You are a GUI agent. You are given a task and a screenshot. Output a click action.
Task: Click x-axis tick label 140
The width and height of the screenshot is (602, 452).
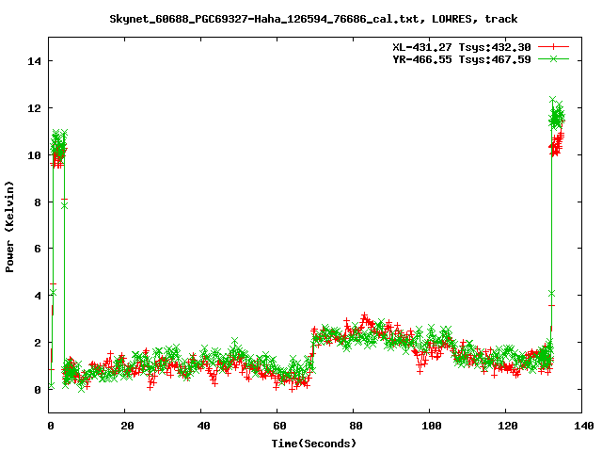pos(584,426)
